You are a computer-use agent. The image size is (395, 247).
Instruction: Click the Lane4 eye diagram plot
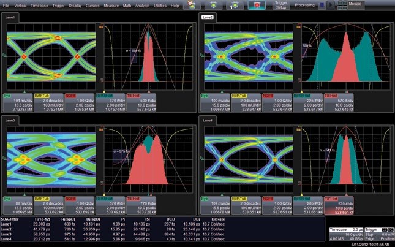coord(249,160)
